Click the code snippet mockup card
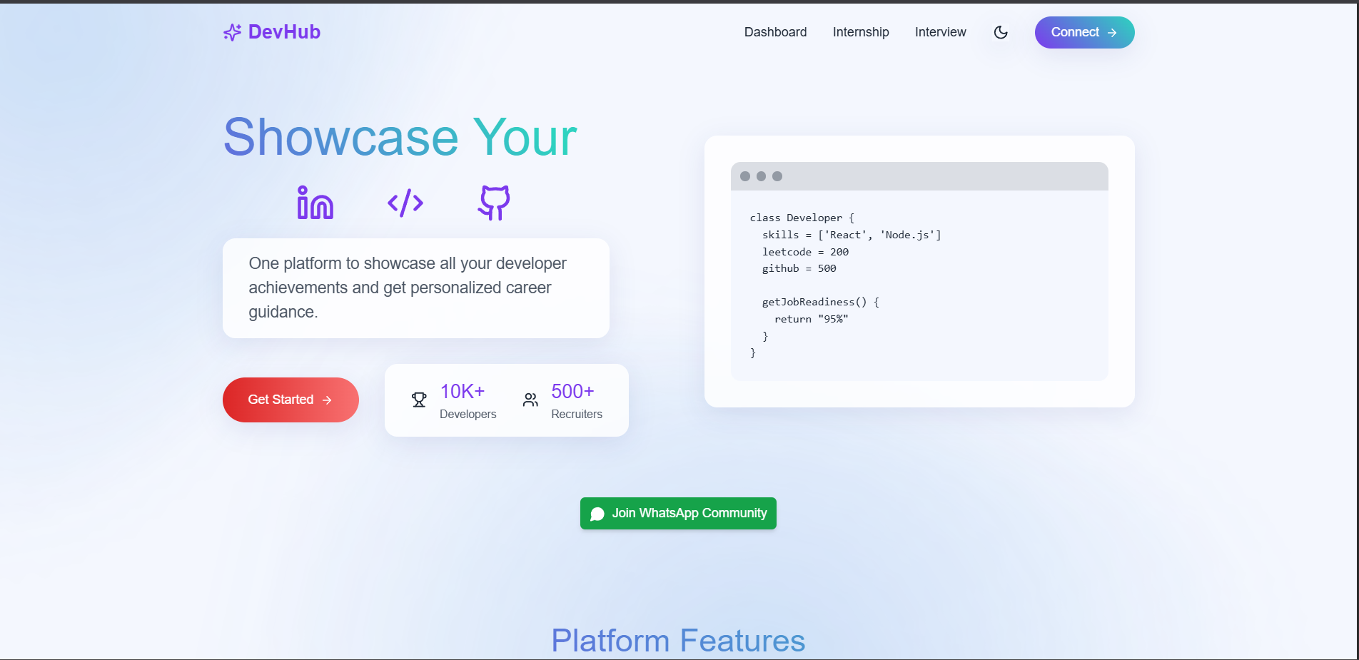The height and width of the screenshot is (660, 1359). [919, 271]
